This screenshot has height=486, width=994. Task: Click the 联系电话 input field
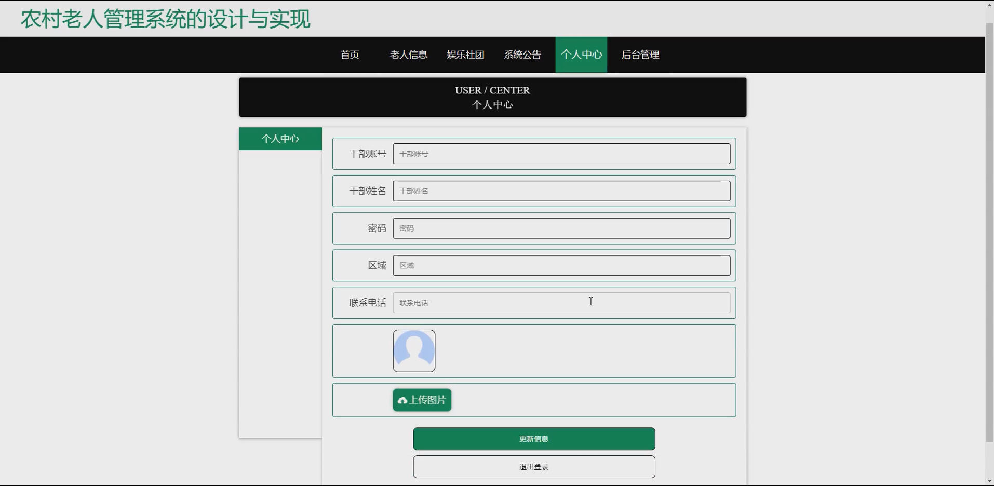tap(561, 303)
